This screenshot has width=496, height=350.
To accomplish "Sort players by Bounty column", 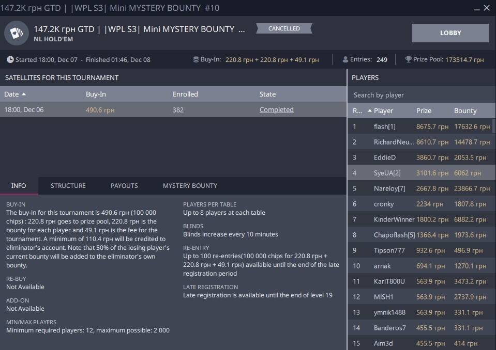I will [x=465, y=111].
